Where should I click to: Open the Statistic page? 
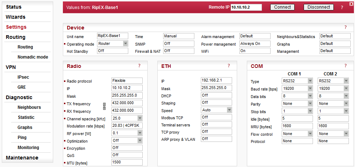pos(26,117)
